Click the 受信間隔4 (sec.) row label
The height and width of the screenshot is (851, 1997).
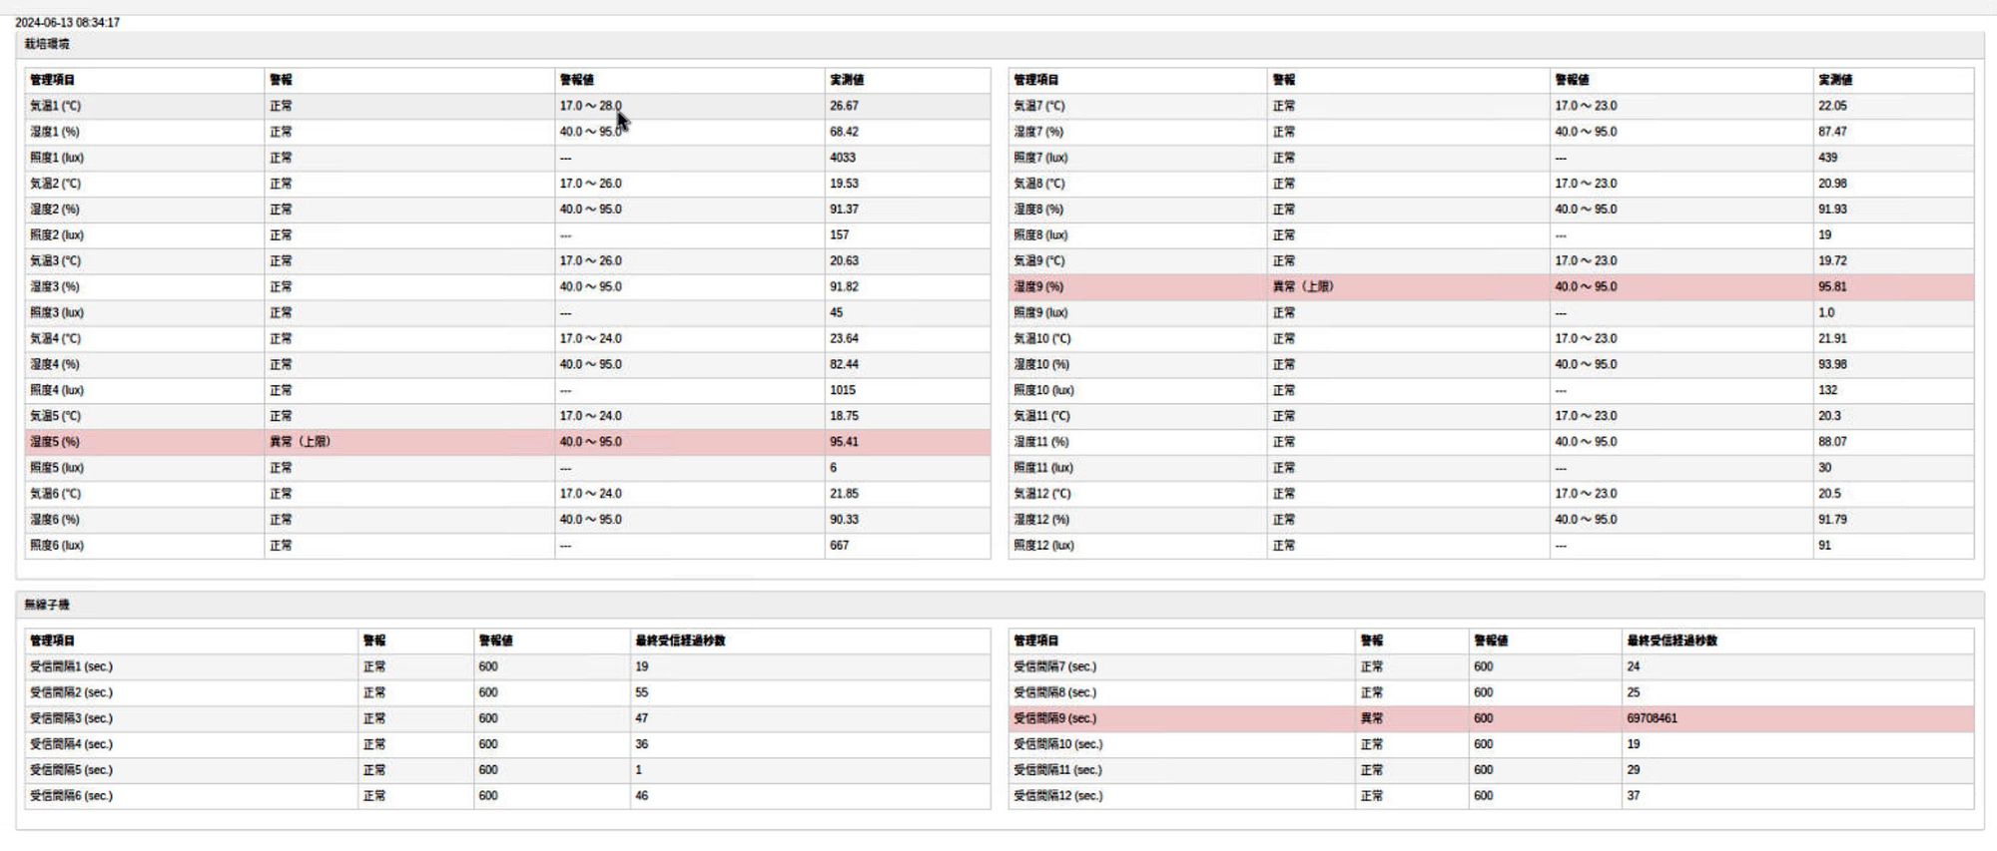[x=72, y=744]
